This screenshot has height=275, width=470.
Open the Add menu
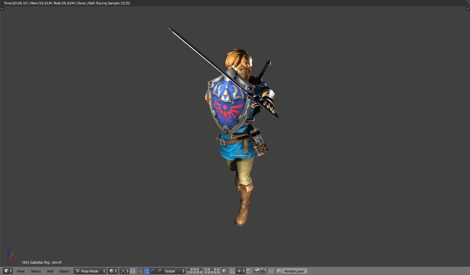(x=50, y=271)
